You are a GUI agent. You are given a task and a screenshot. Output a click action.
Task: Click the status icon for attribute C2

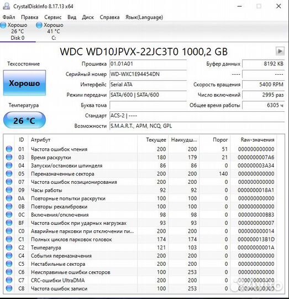[9, 248]
